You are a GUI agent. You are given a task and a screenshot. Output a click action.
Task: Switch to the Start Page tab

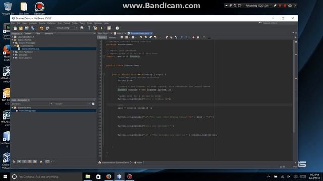[103, 33]
